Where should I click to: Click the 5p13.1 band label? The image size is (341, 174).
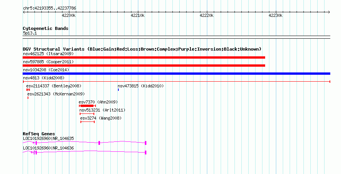point(30,33)
